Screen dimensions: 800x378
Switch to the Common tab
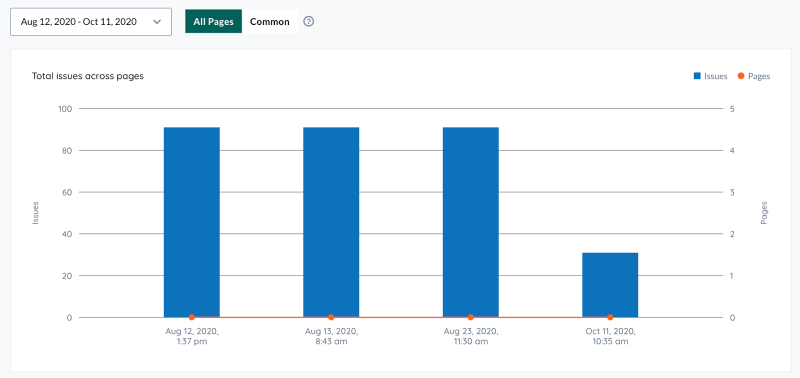click(x=269, y=21)
